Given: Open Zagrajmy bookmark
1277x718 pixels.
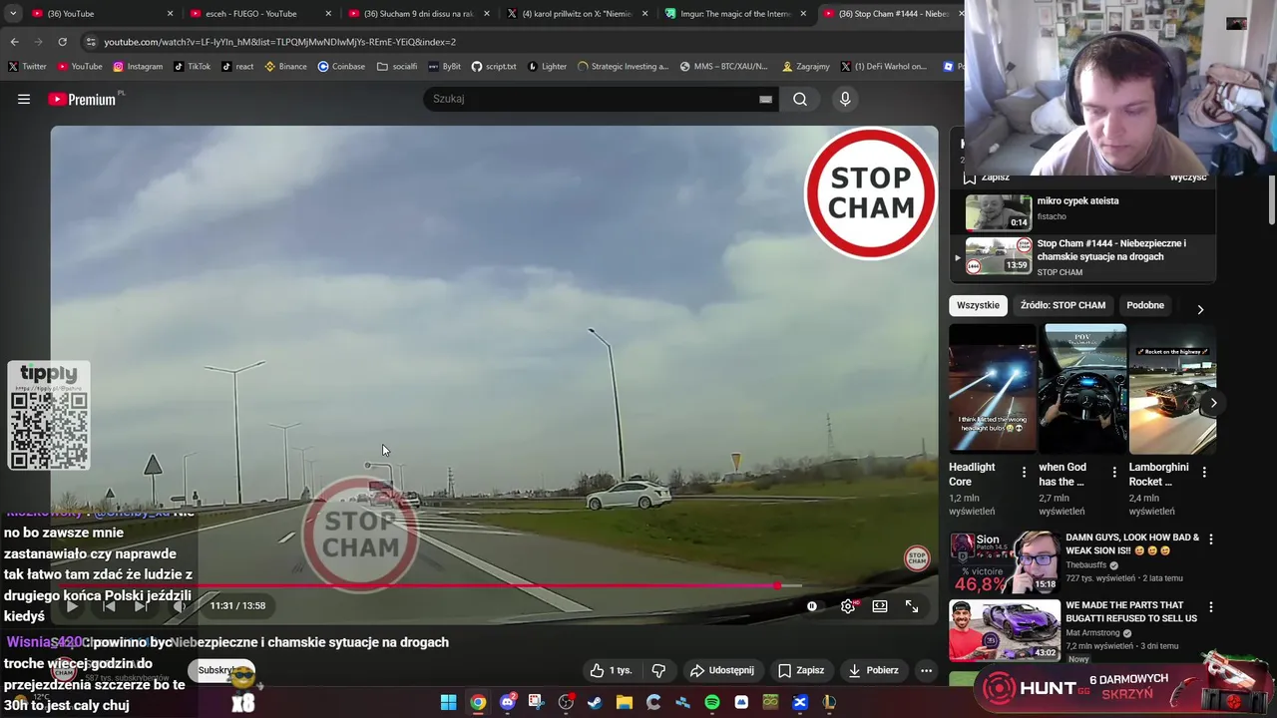Looking at the screenshot, I should click(x=806, y=67).
